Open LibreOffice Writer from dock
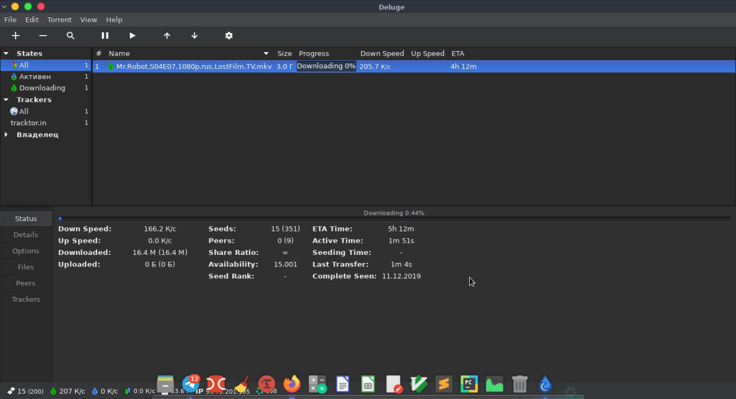 (343, 384)
